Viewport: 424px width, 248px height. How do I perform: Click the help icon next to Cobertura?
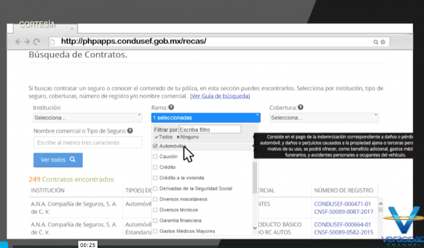pos(301,107)
